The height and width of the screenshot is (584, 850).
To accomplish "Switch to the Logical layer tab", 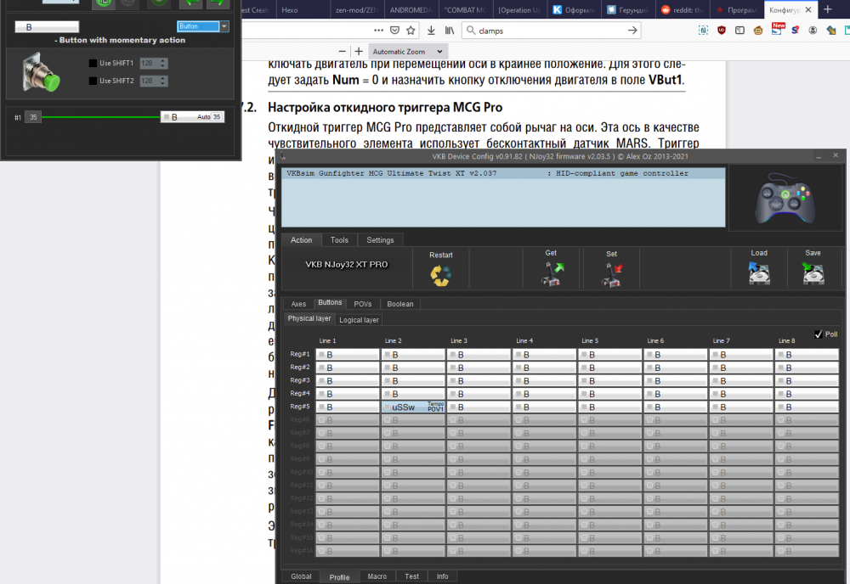I will [x=359, y=320].
